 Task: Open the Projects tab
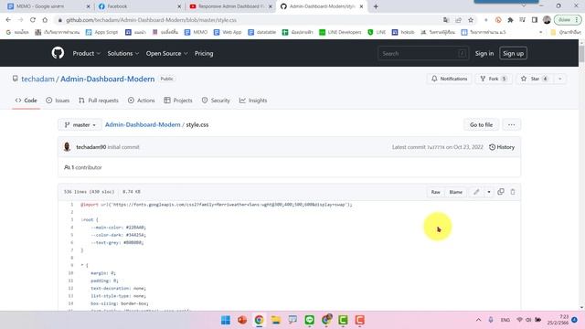click(178, 101)
